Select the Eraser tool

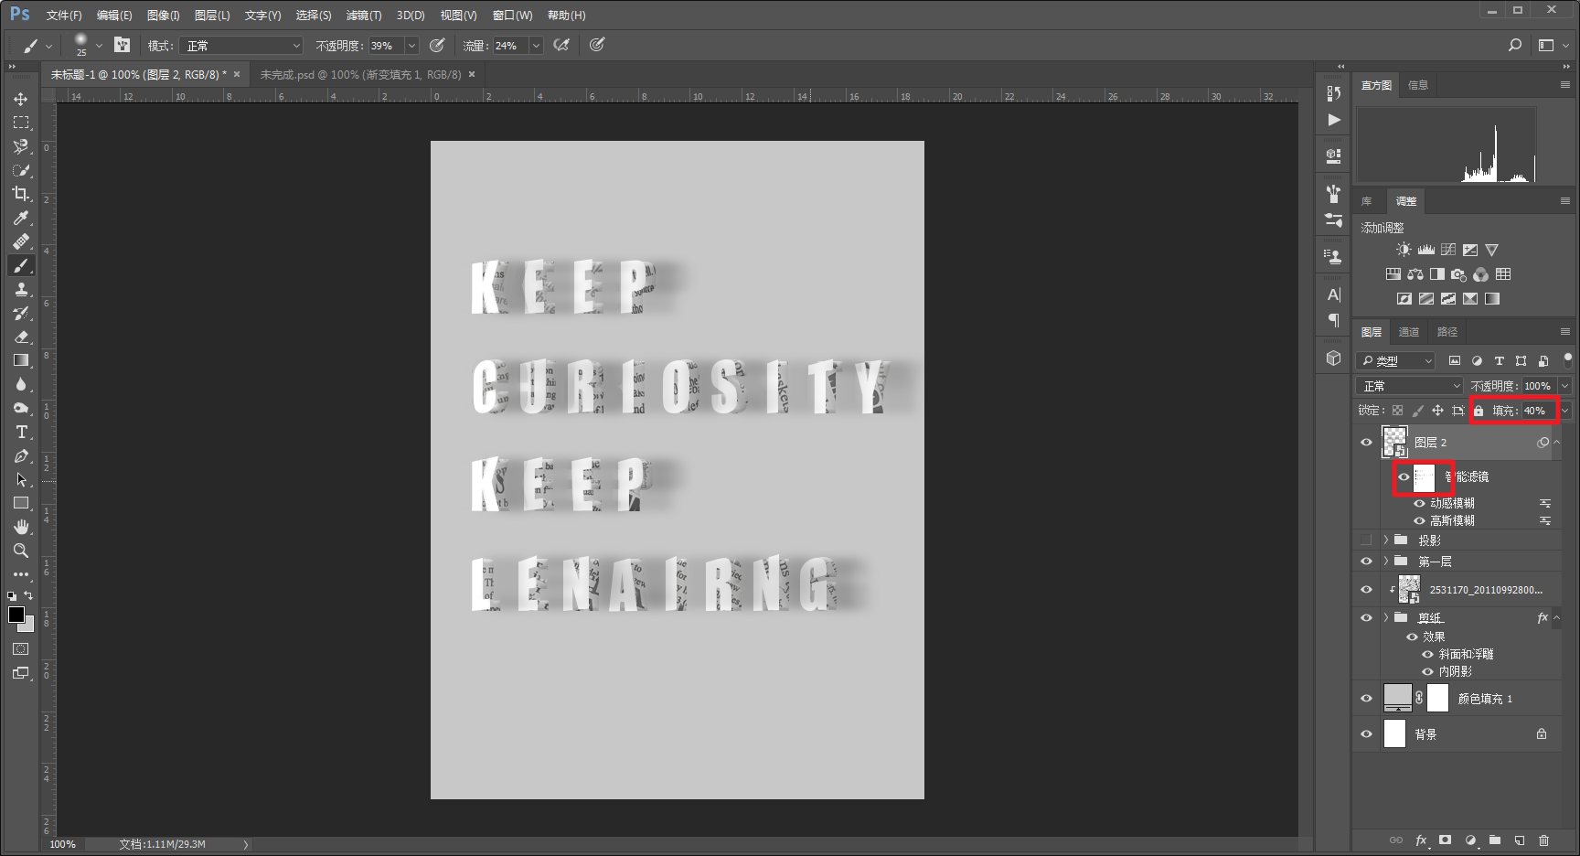pyautogui.click(x=20, y=337)
